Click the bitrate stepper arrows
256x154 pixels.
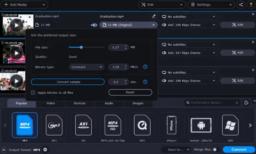(125, 67)
